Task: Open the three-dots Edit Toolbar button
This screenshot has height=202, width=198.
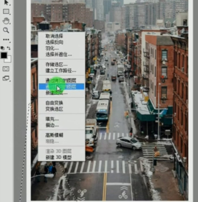Action: tap(6, 40)
